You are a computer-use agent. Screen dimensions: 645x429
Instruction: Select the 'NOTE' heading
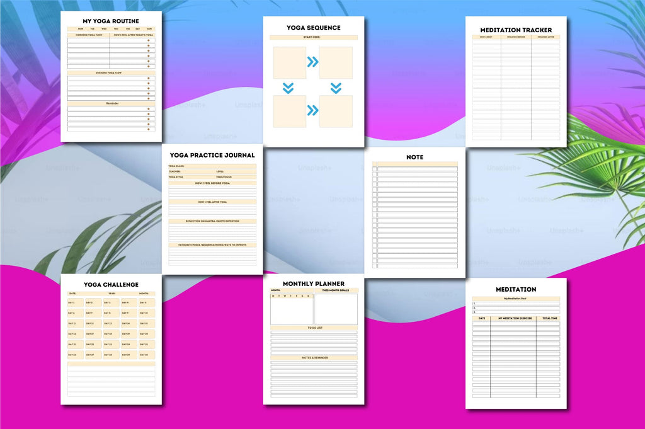point(414,157)
